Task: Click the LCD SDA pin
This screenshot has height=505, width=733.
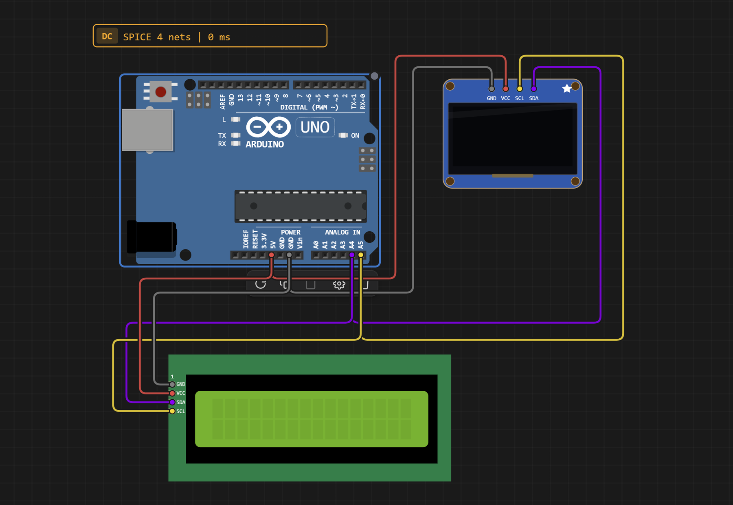Action: (172, 402)
